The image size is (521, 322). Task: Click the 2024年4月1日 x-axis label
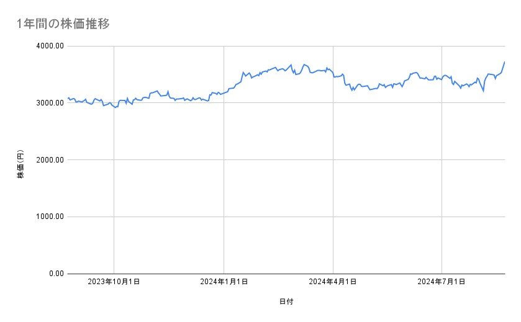333,282
